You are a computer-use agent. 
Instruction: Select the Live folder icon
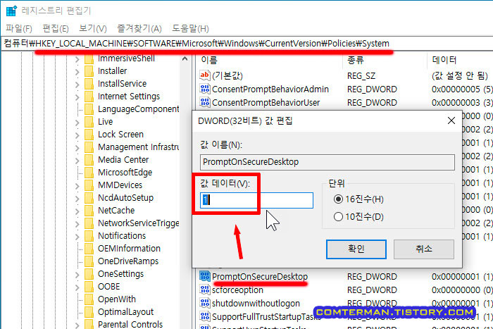click(x=89, y=122)
